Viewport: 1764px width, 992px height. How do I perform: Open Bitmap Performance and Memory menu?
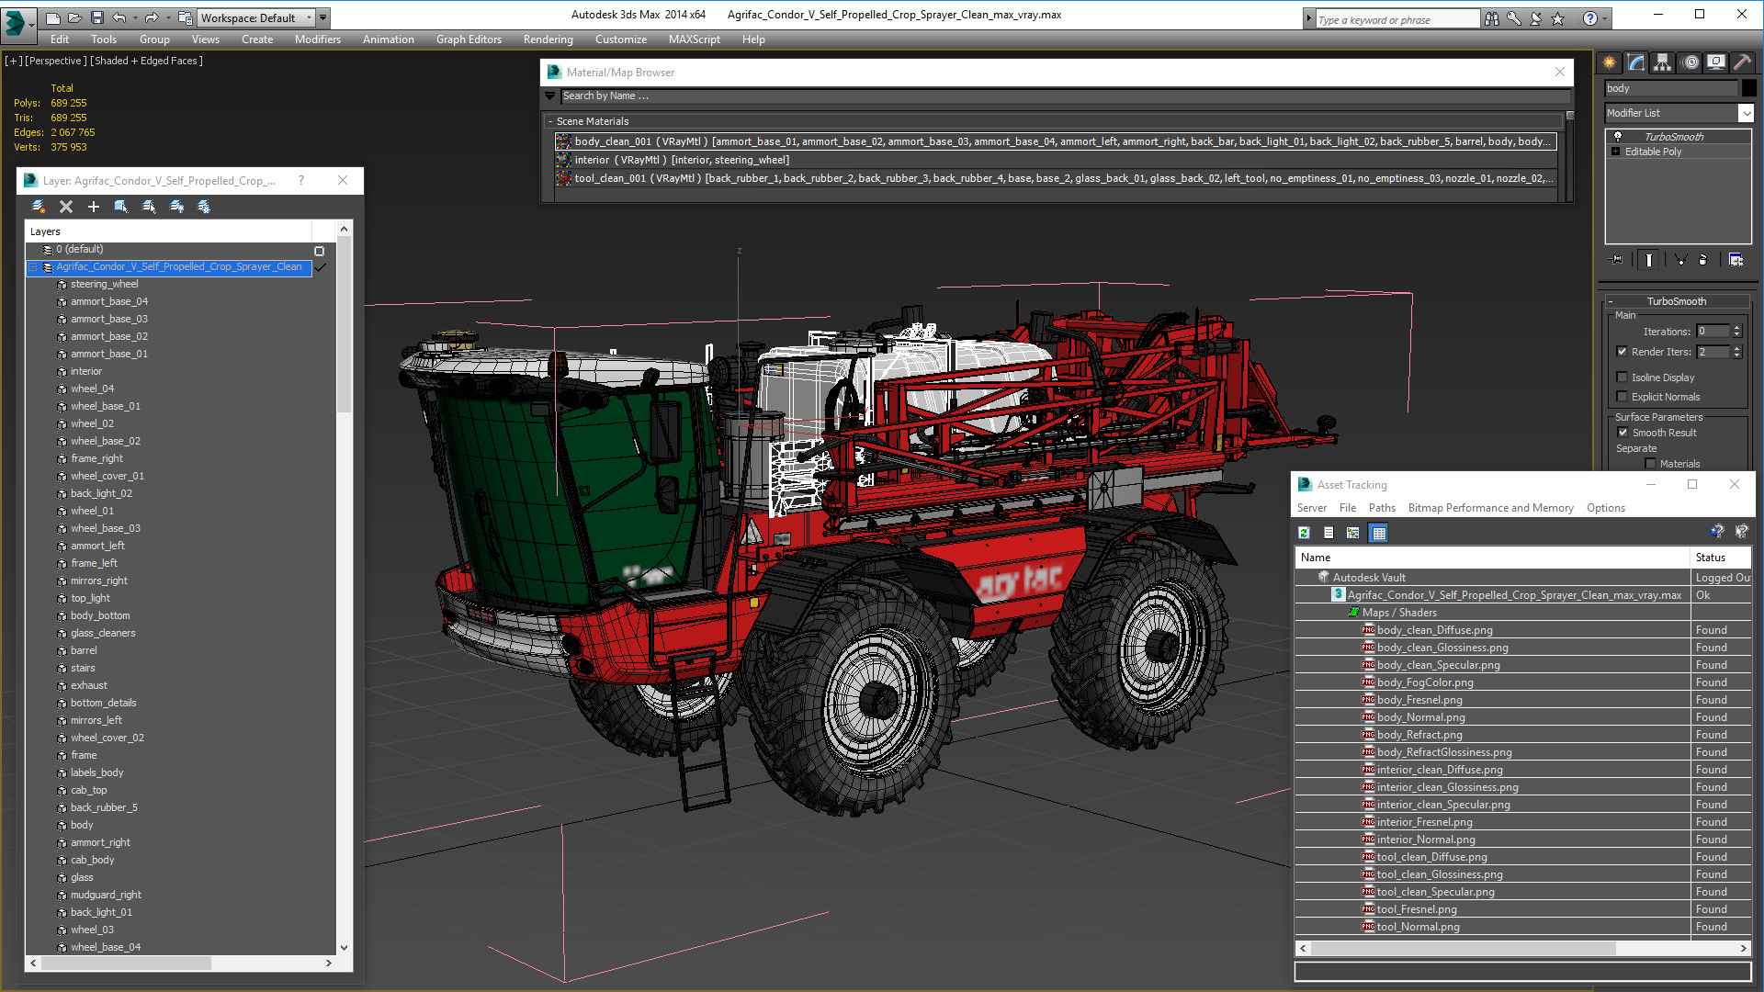click(1490, 508)
